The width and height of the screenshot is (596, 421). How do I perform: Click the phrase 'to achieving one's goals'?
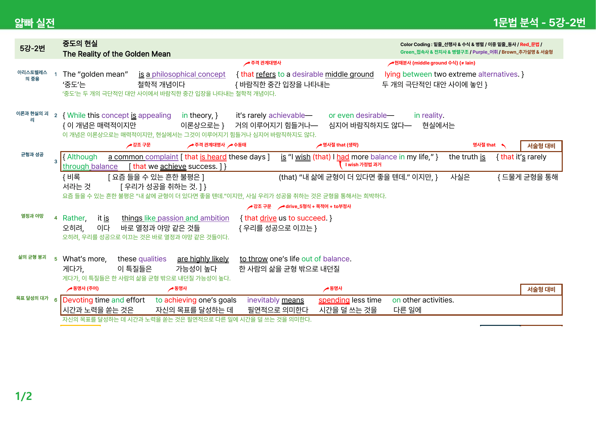(x=196, y=300)
